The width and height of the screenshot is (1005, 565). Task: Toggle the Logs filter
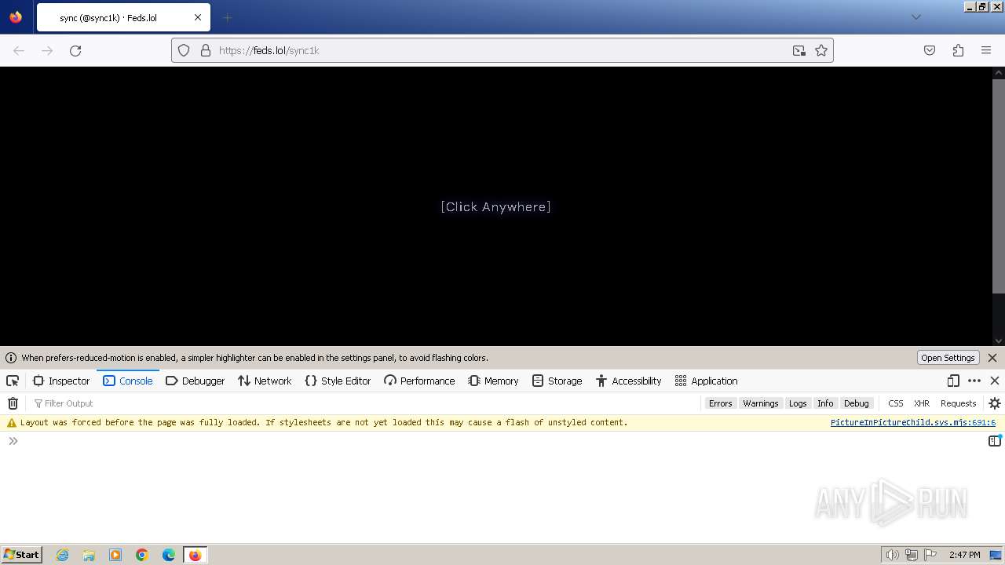(798, 403)
